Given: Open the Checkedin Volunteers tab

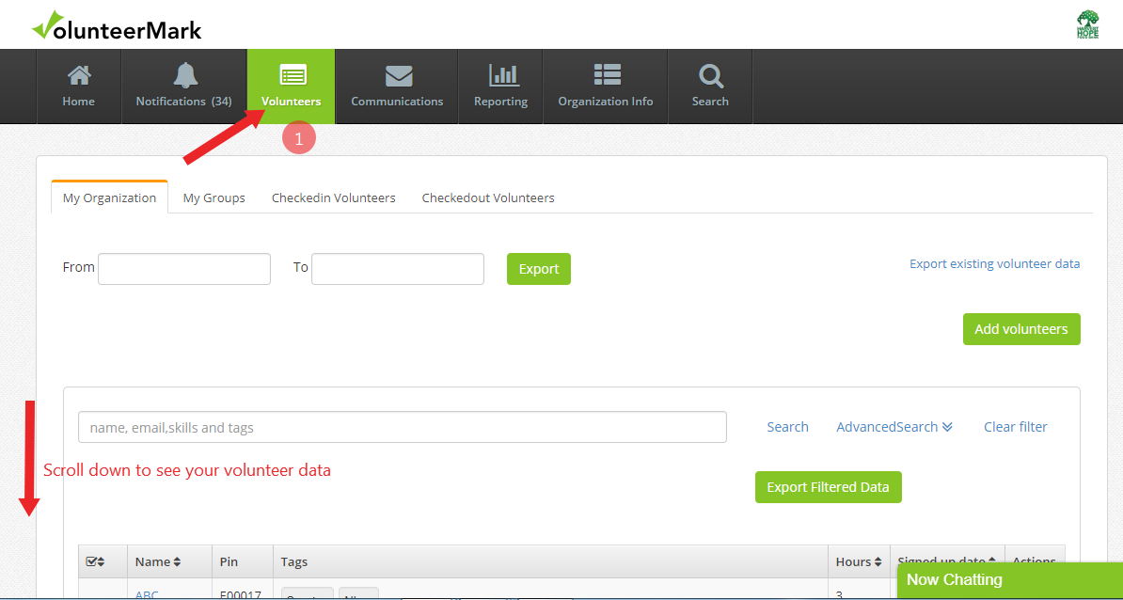Looking at the screenshot, I should pyautogui.click(x=334, y=197).
